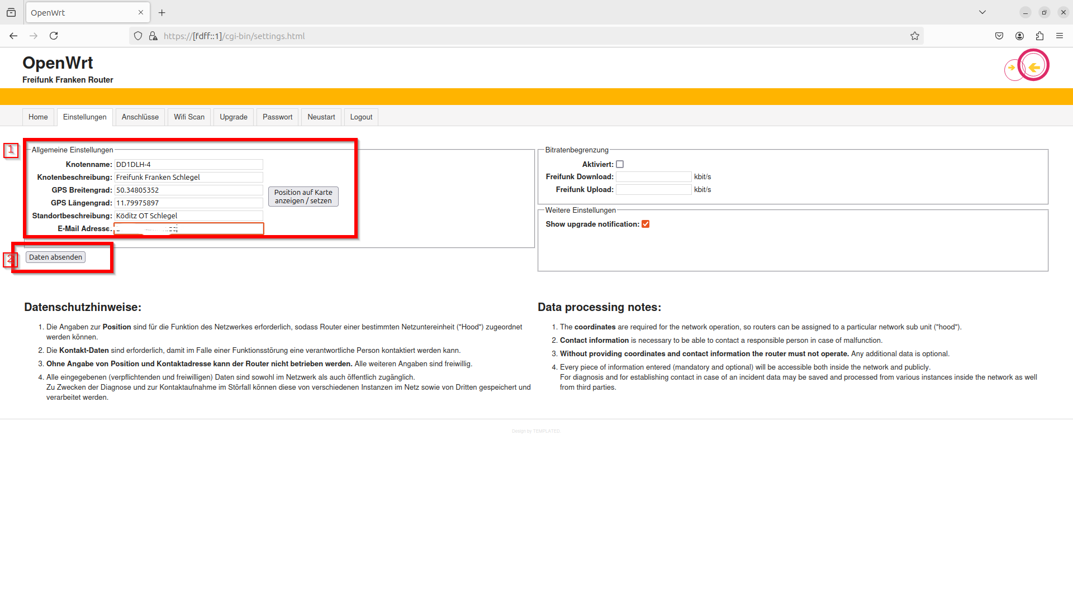Click the browser back arrow
Screen dimensions: 1073x603
13,36
